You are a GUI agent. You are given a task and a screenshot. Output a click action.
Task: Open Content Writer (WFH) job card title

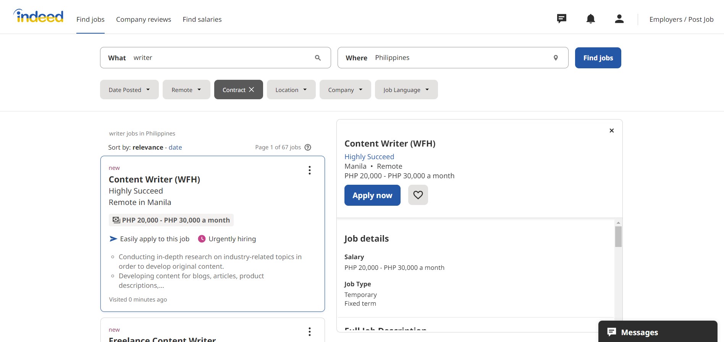point(154,179)
